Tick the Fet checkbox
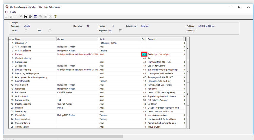 coord(50,31)
